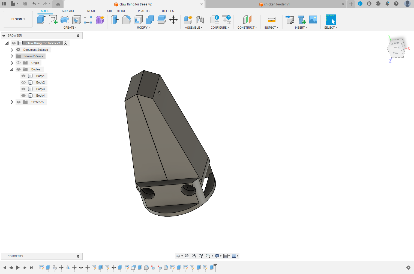Click the Insert Canvas image icon
This screenshot has width=414, height=274.
click(313, 20)
